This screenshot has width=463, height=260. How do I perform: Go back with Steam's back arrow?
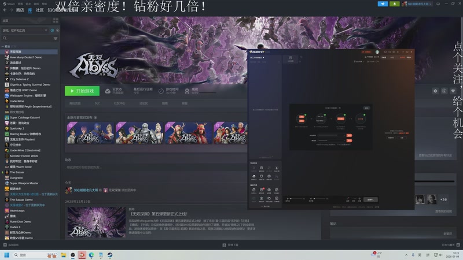coord(5,10)
